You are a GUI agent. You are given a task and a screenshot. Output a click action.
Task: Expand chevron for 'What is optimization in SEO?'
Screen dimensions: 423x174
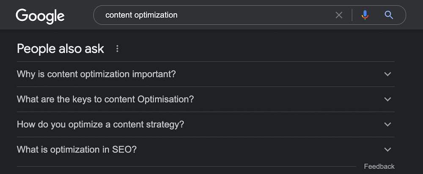coord(387,150)
